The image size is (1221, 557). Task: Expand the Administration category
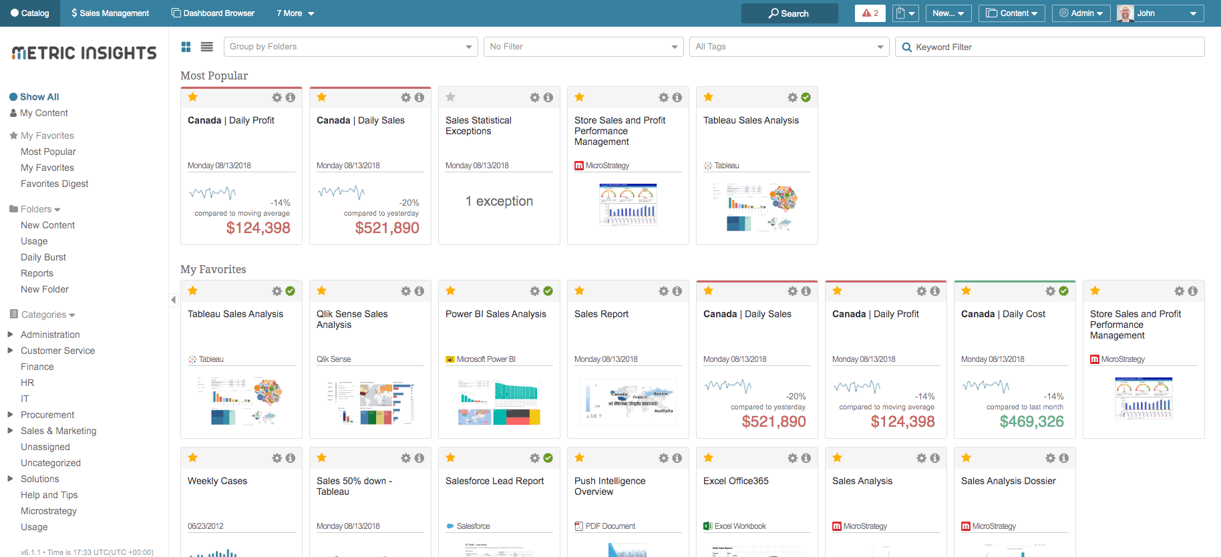click(x=10, y=334)
